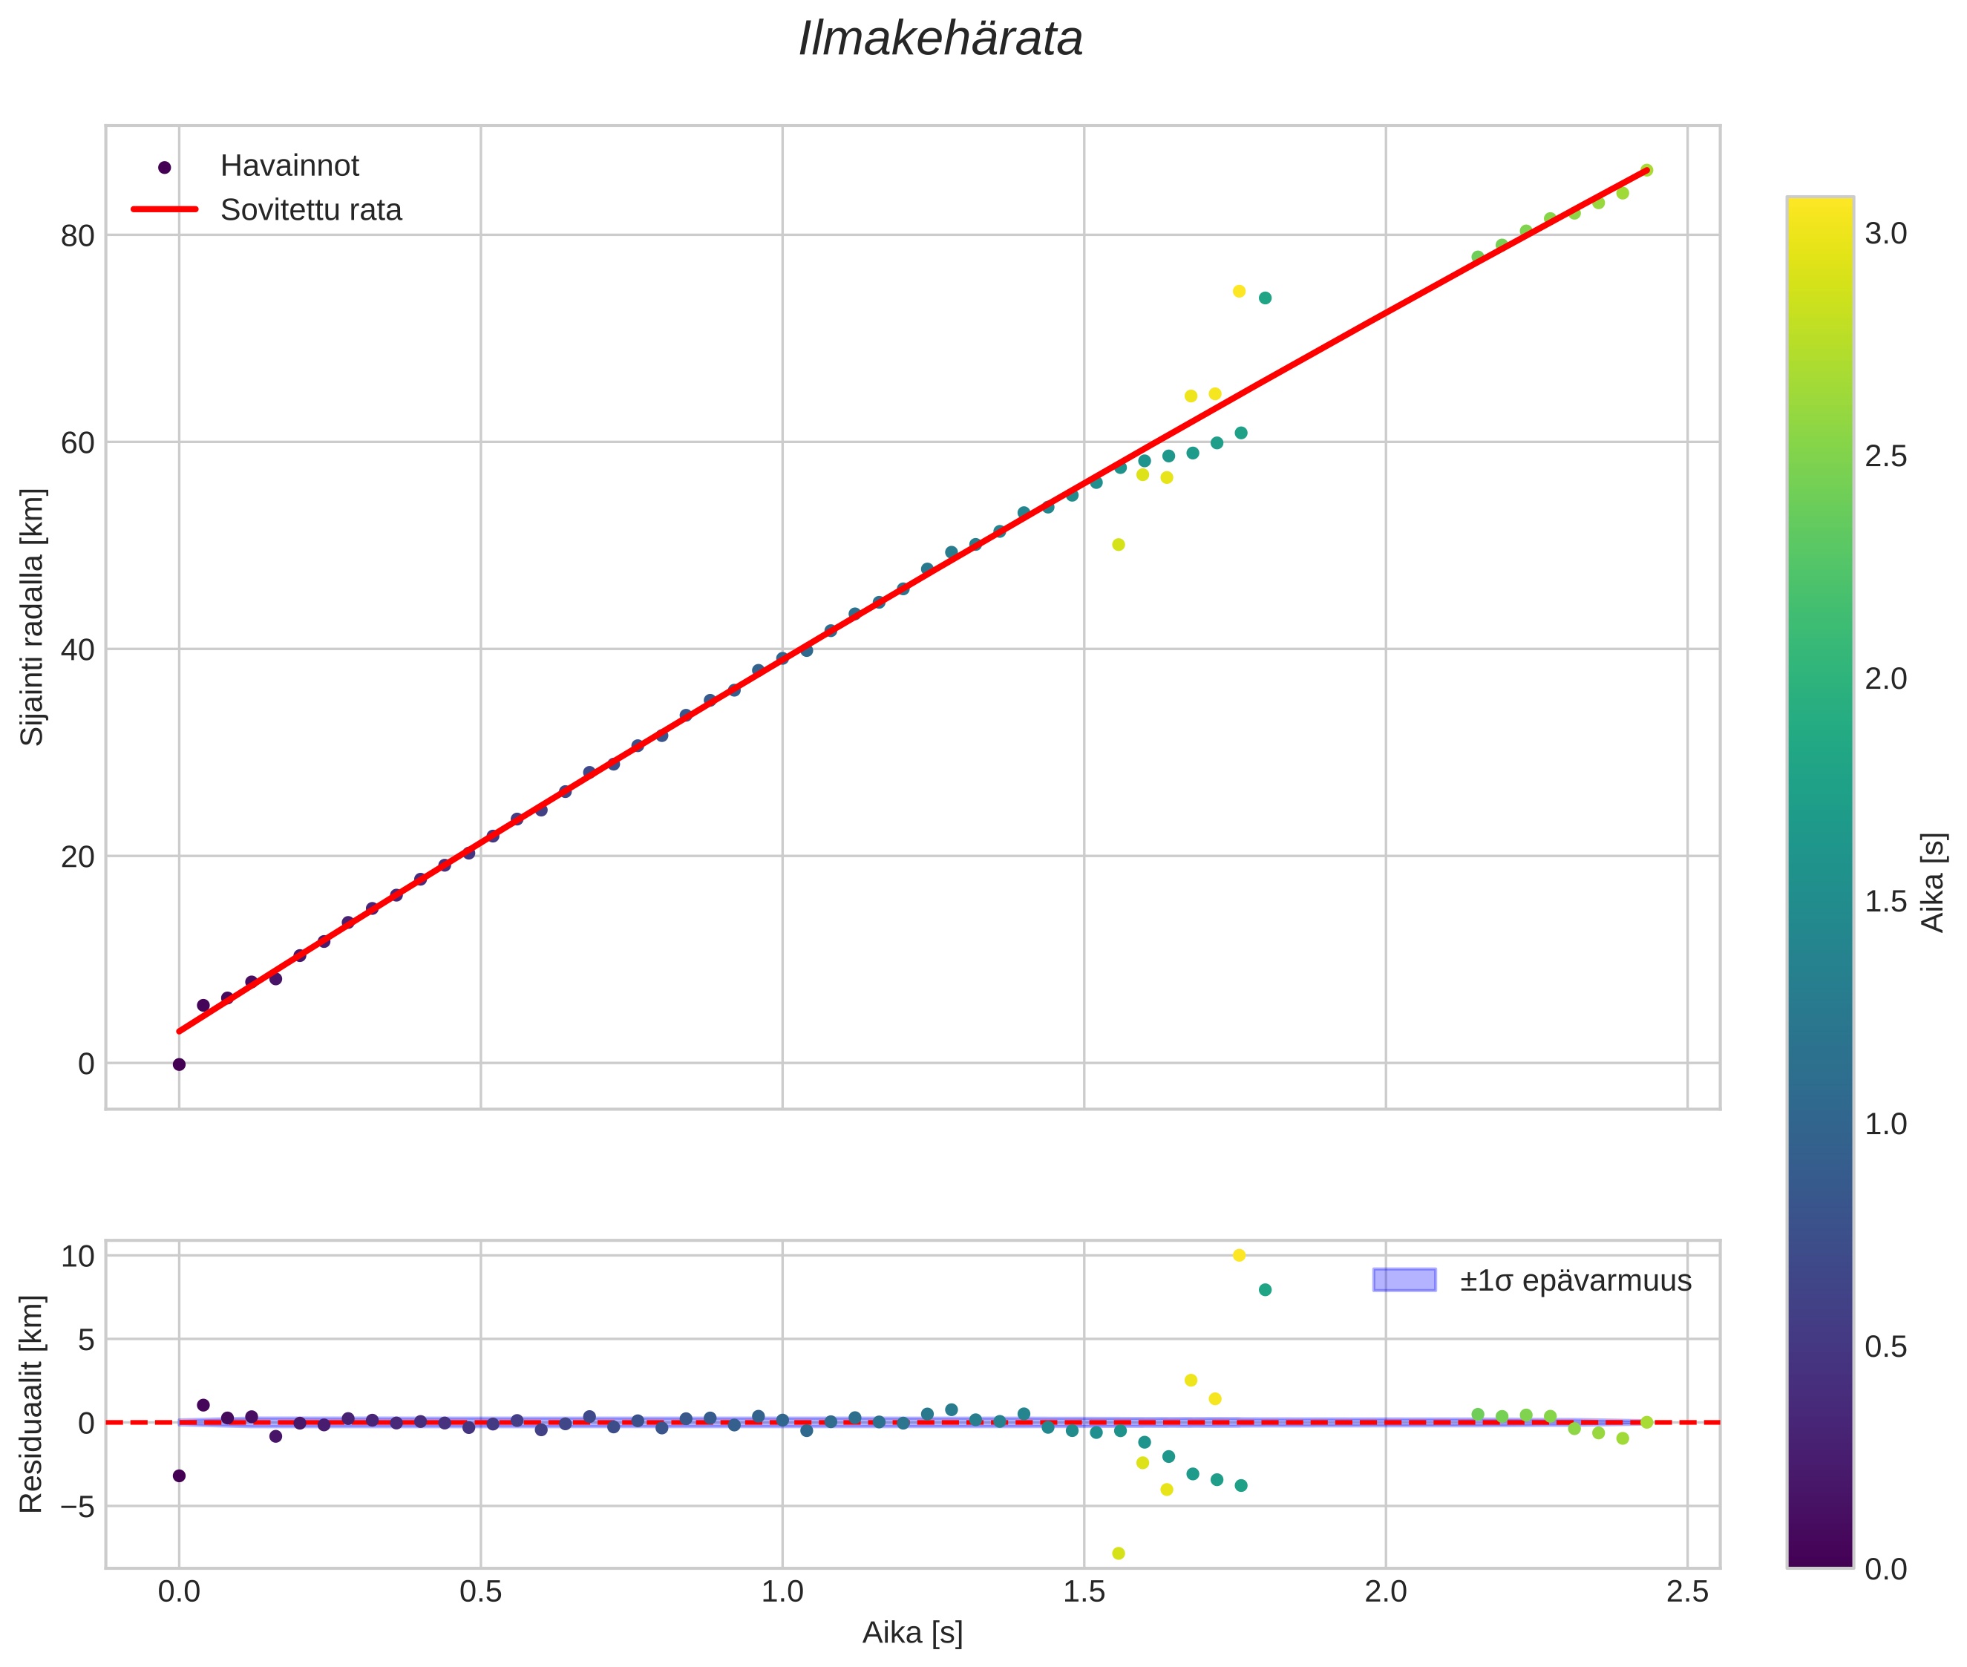
Task: Click the red Sovitettu rata legend line
Action: pyautogui.click(x=165, y=209)
